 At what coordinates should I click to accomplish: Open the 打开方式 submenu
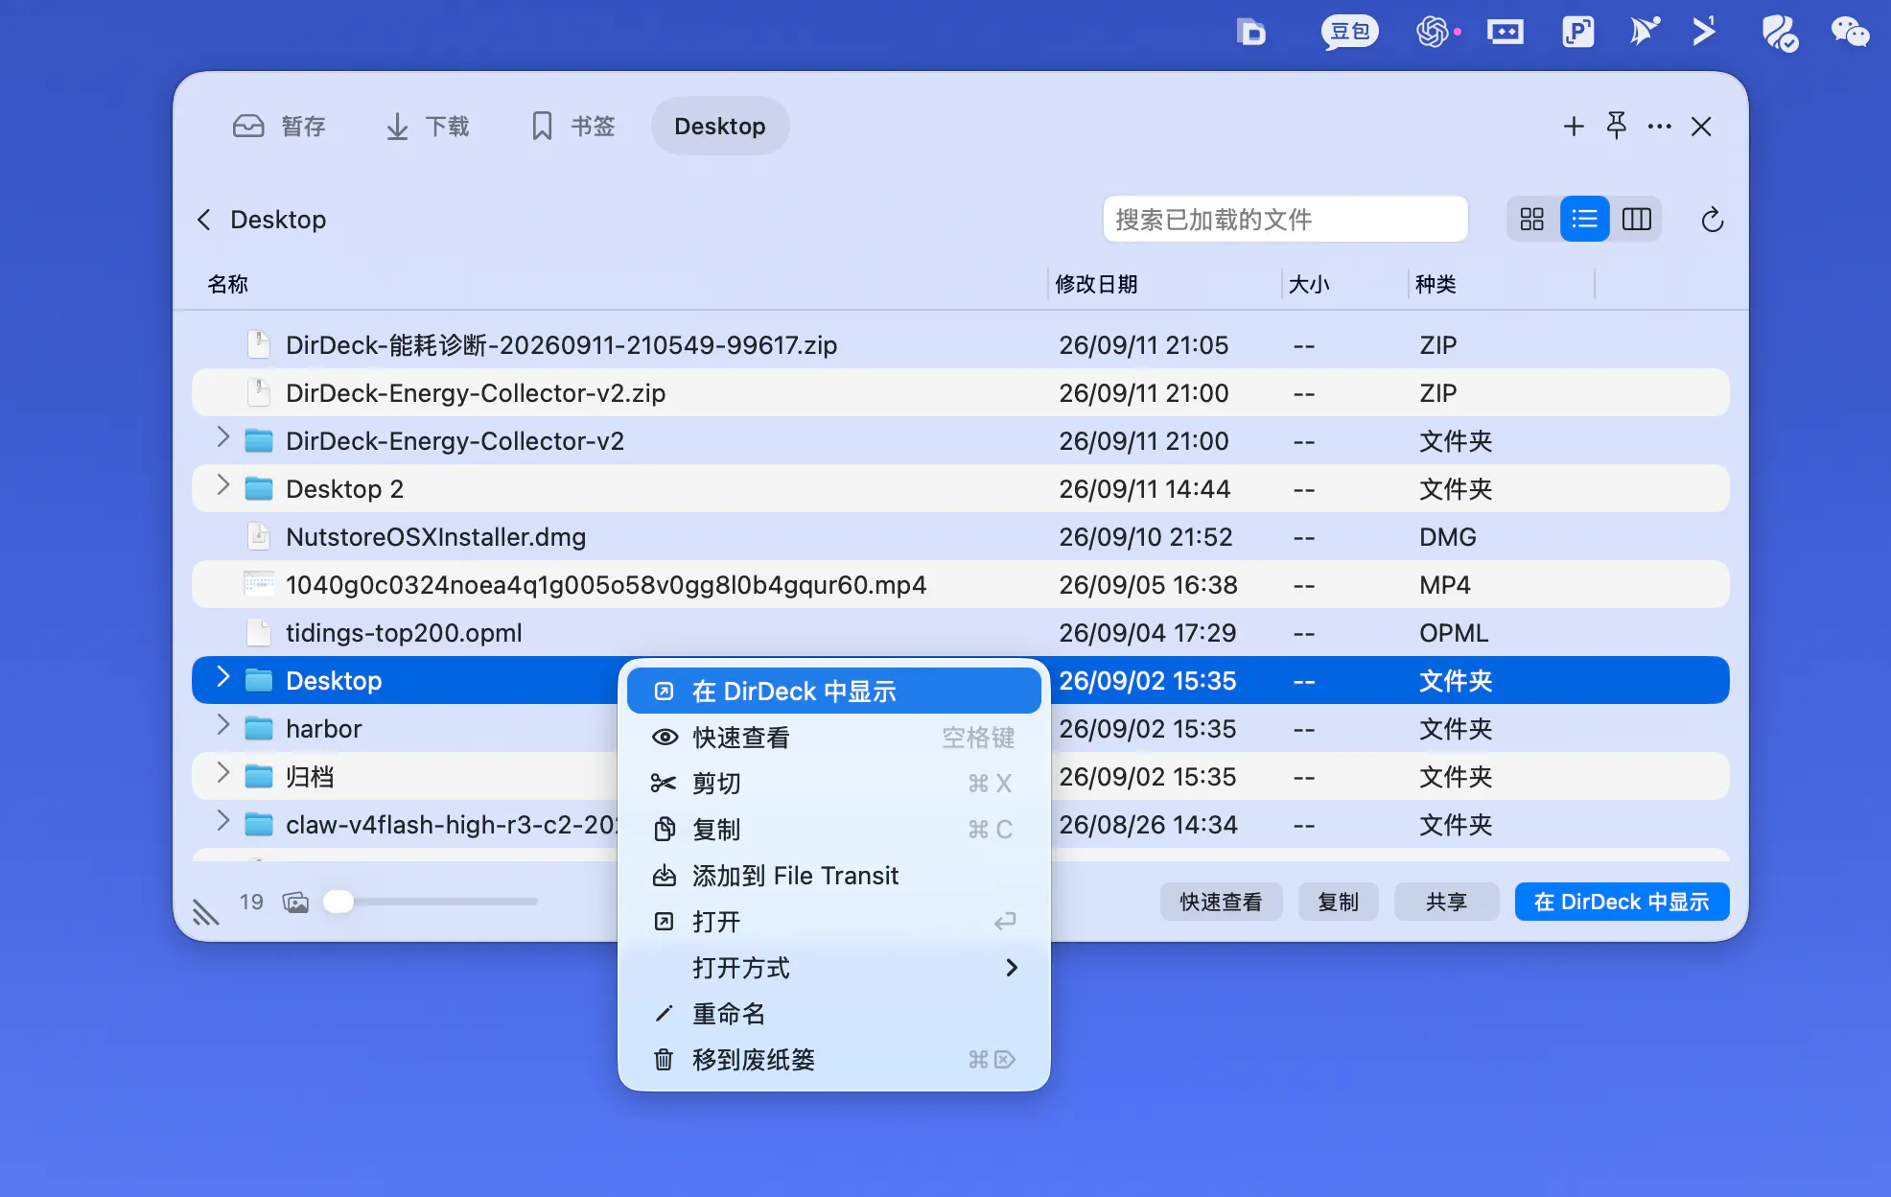(x=834, y=968)
